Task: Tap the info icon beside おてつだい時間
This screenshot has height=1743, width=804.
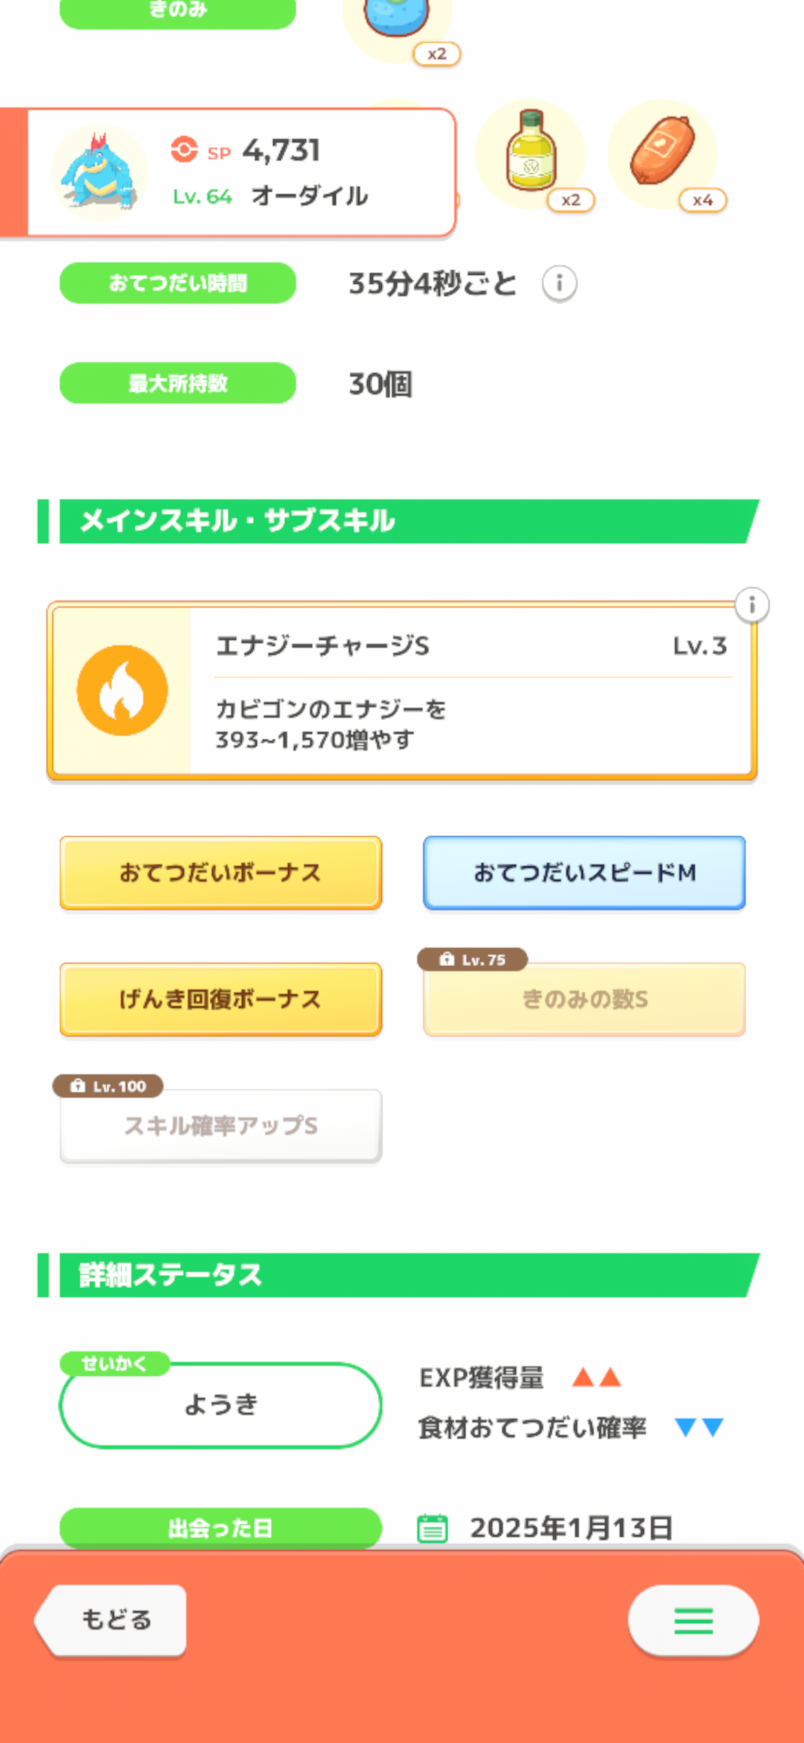Action: point(559,284)
